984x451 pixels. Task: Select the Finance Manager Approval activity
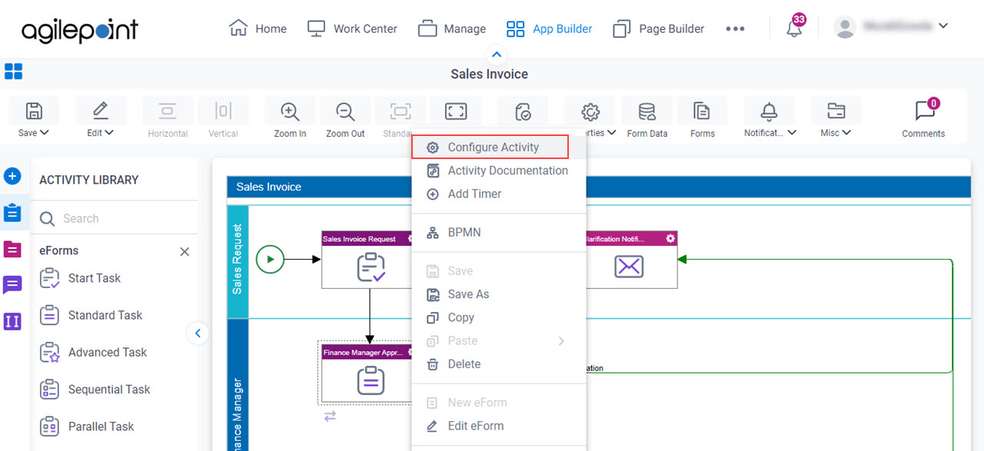coord(367,373)
